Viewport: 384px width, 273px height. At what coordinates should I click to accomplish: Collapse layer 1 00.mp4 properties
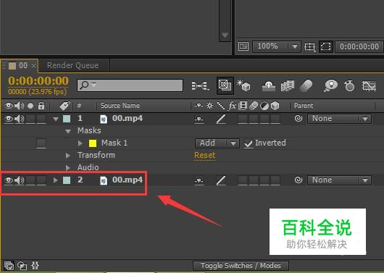(56, 119)
